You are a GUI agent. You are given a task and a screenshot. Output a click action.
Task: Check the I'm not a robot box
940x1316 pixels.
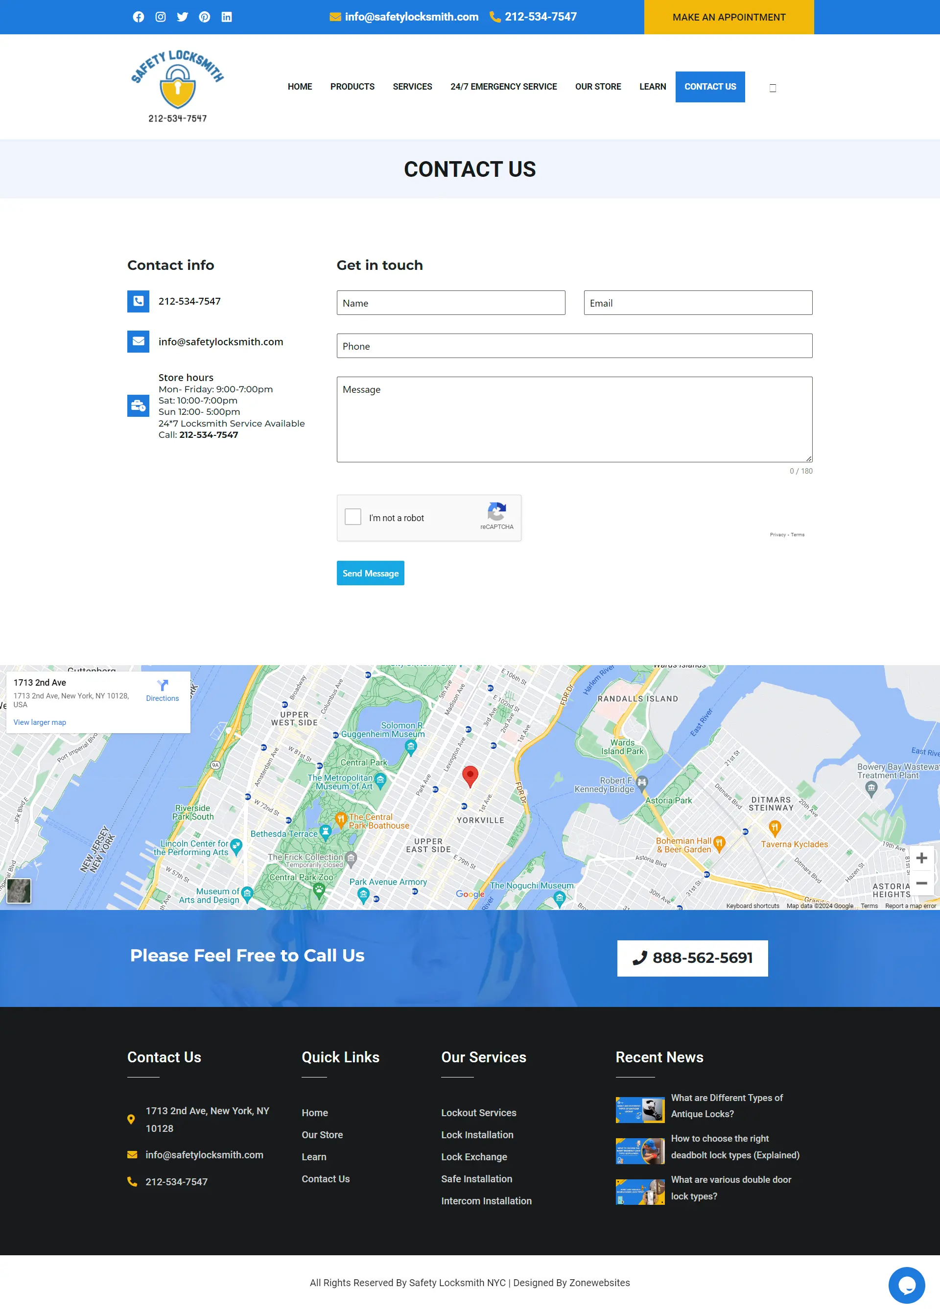352,517
